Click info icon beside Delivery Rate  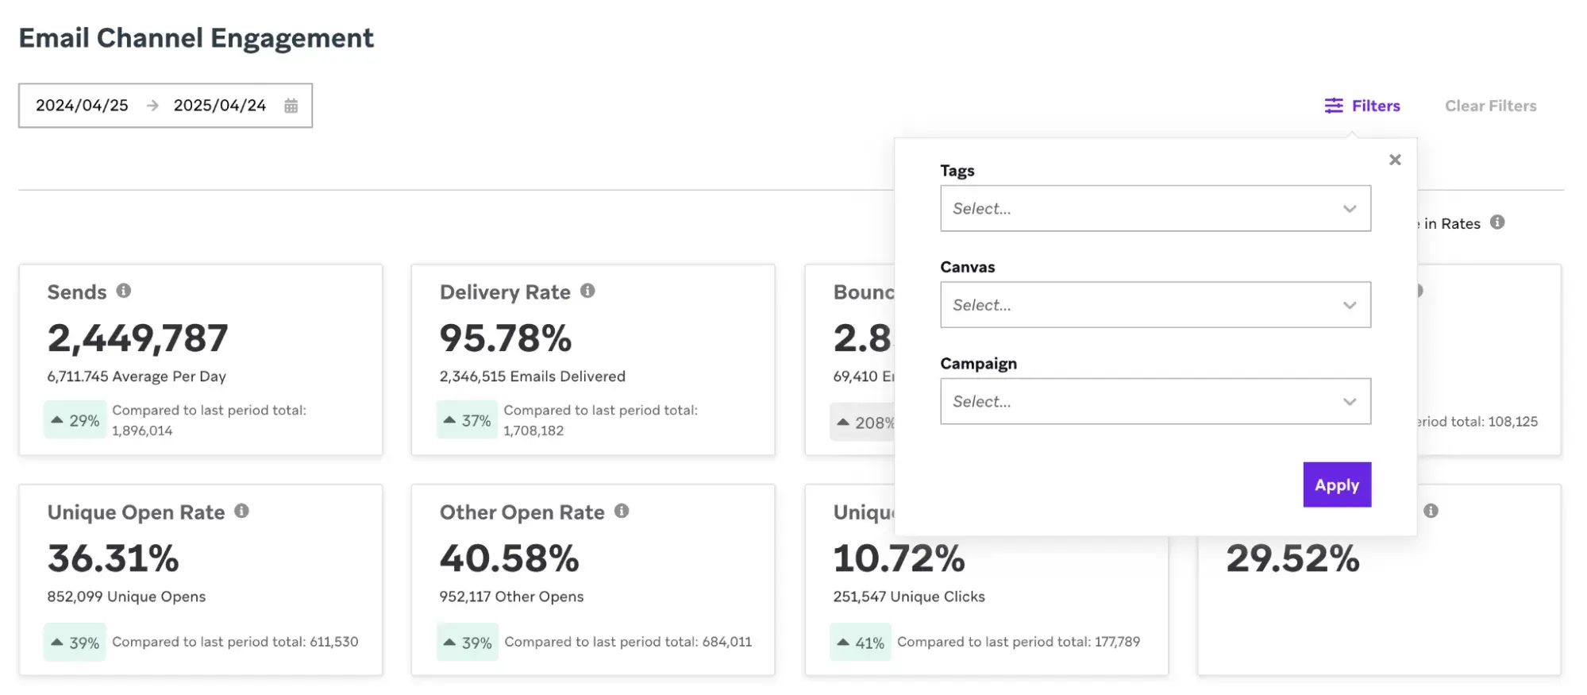pyautogui.click(x=587, y=291)
